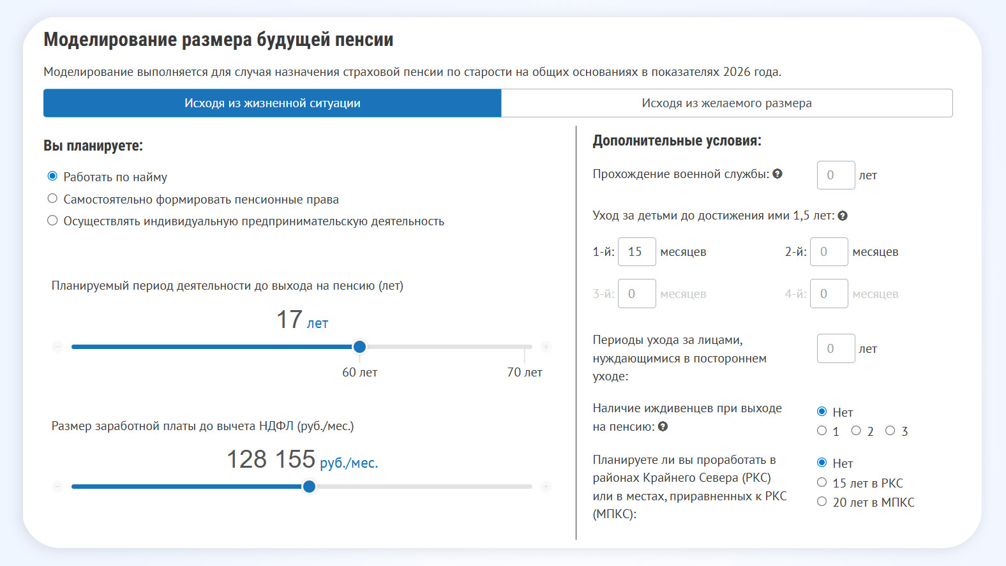Click second child months input field
The height and width of the screenshot is (566, 1006).
(x=829, y=251)
